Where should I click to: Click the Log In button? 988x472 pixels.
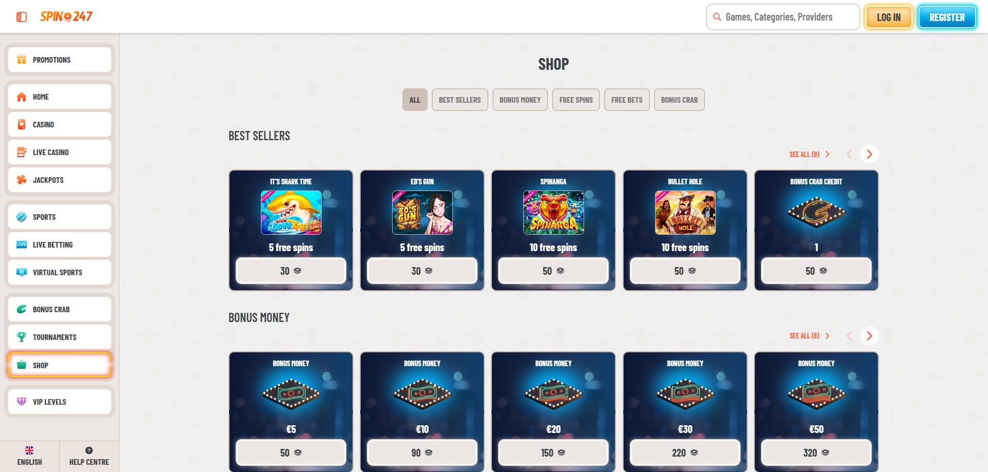coord(889,17)
